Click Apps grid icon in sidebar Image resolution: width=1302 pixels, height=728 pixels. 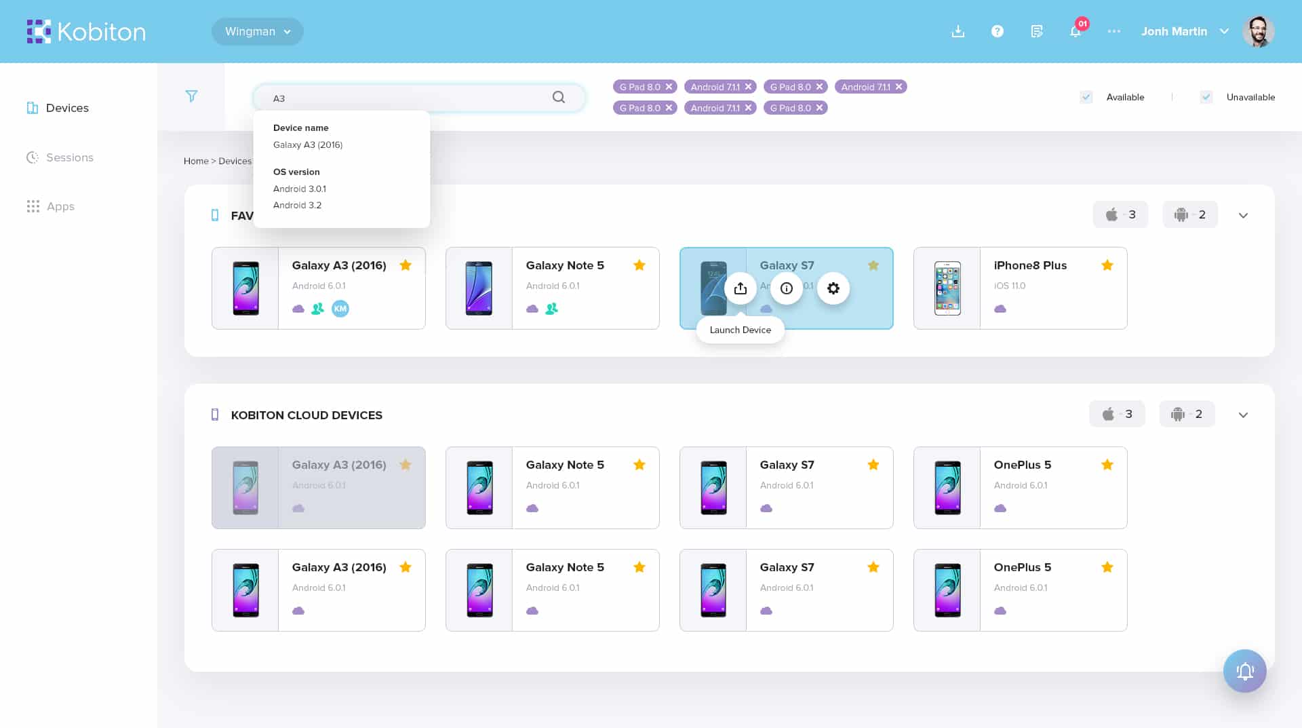[x=33, y=206]
